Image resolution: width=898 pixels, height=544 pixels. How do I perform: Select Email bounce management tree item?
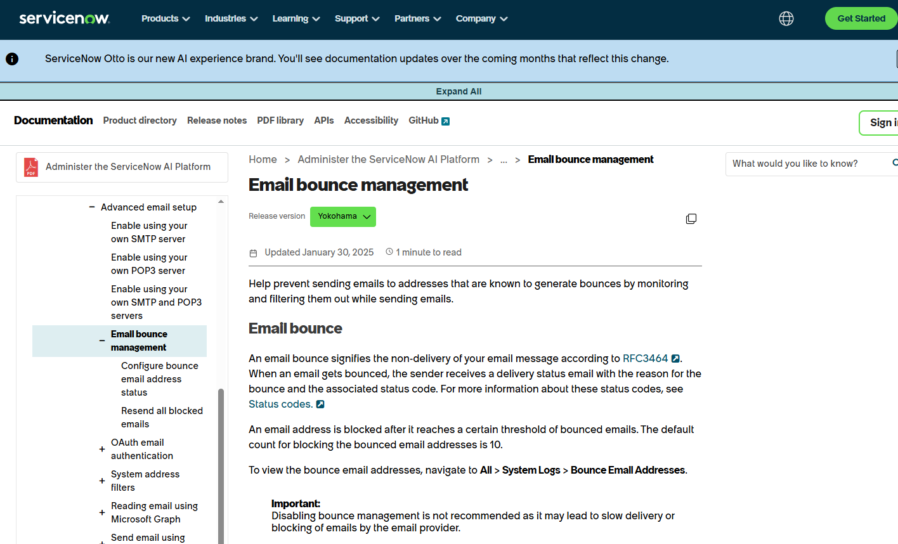pyautogui.click(x=139, y=341)
